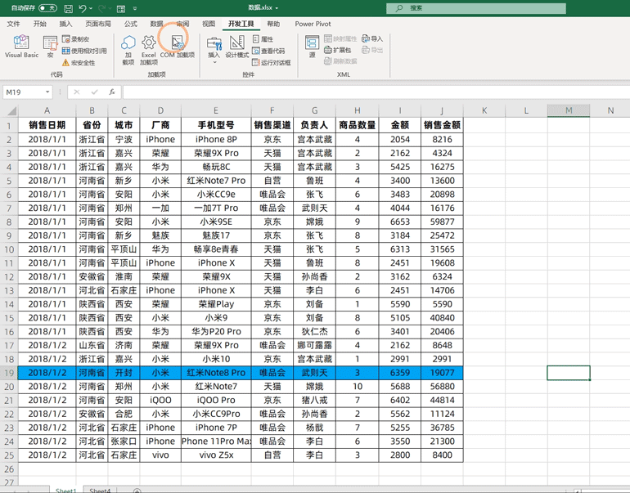Select column A header
The image size is (630, 493).
[x=47, y=110]
